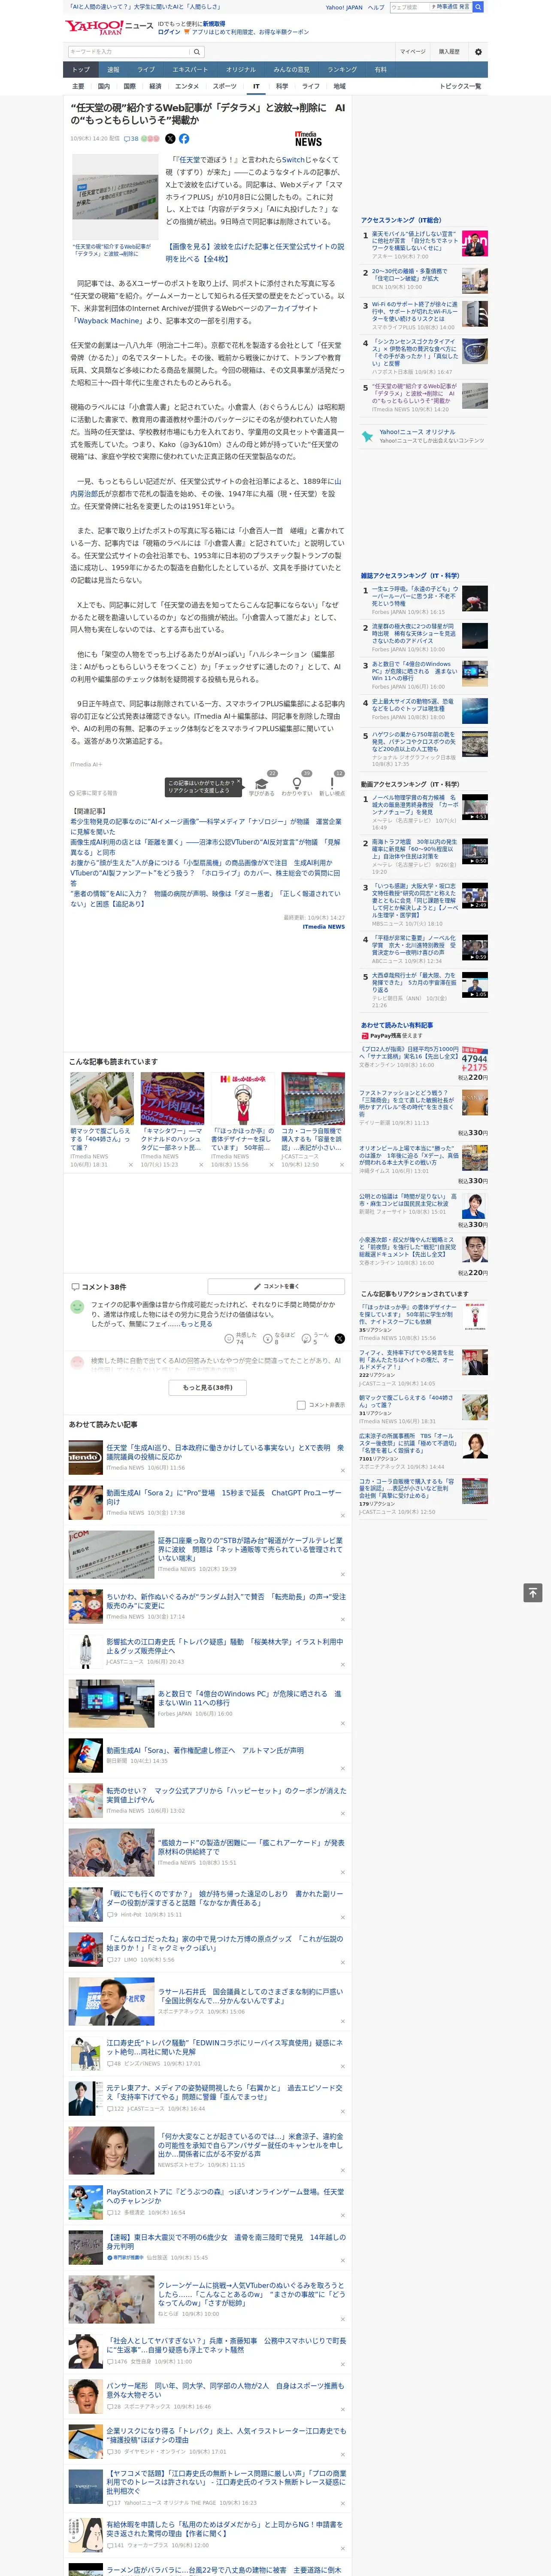Click the Yahoo! JAPAN News logo
The image size is (551, 2576).
[108, 27]
